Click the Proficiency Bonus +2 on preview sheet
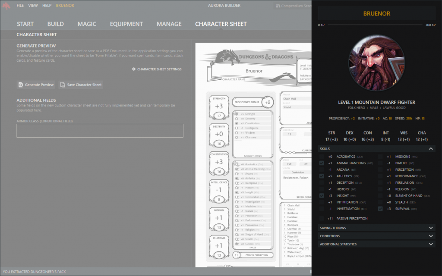This screenshot has height=276, width=442. [253, 102]
